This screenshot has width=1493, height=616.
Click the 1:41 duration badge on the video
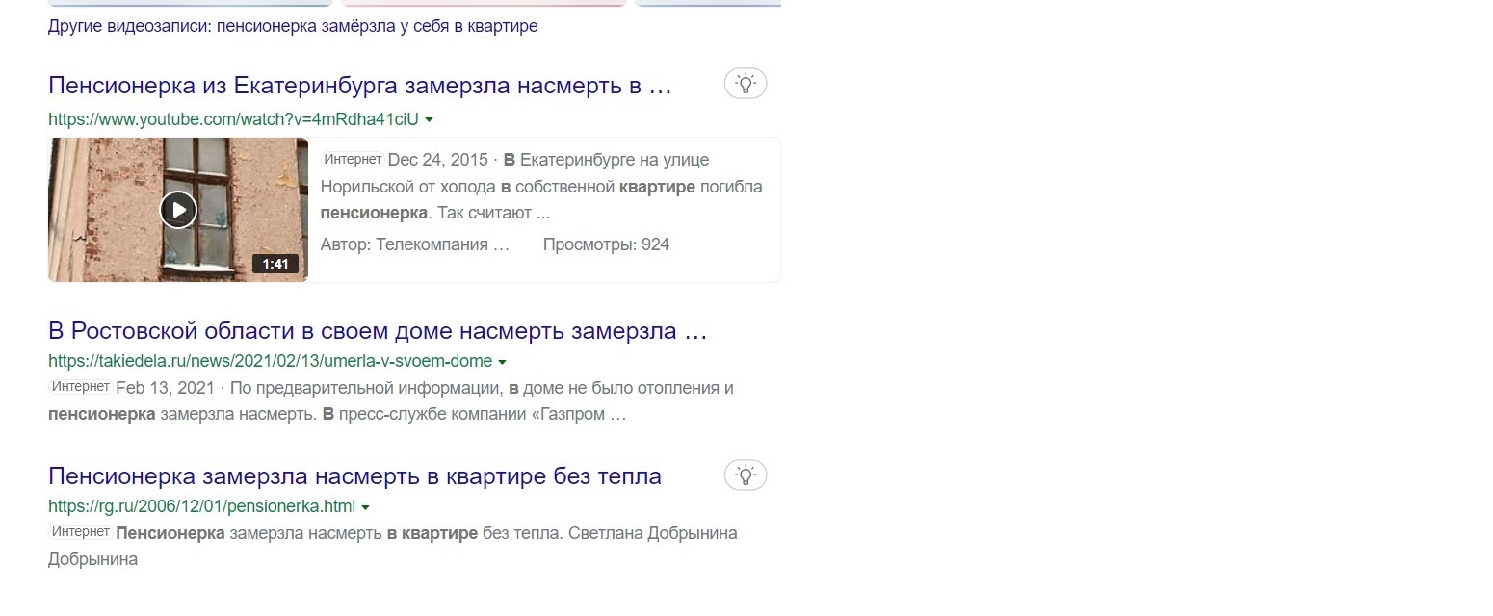275,264
